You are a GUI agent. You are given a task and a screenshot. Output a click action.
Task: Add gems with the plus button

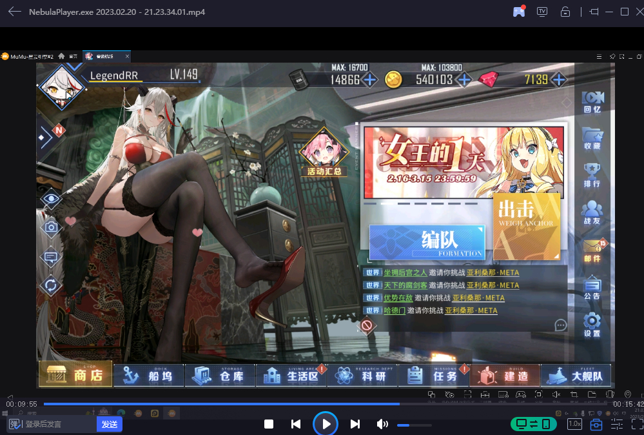point(559,80)
